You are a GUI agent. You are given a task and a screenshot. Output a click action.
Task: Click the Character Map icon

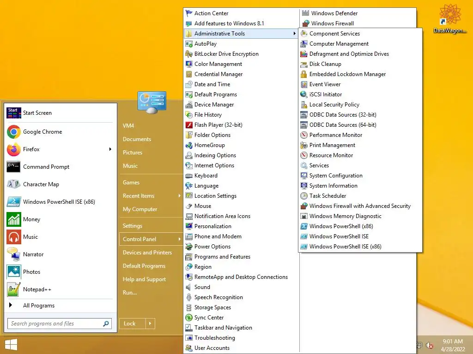point(13,184)
